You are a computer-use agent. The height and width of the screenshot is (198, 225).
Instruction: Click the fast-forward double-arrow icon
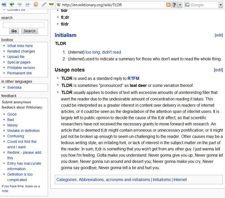click(28, 4)
